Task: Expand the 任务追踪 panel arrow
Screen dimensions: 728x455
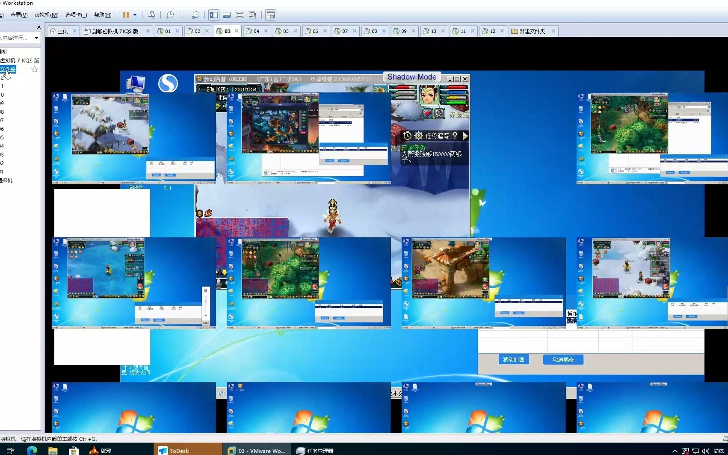Action: [465, 136]
